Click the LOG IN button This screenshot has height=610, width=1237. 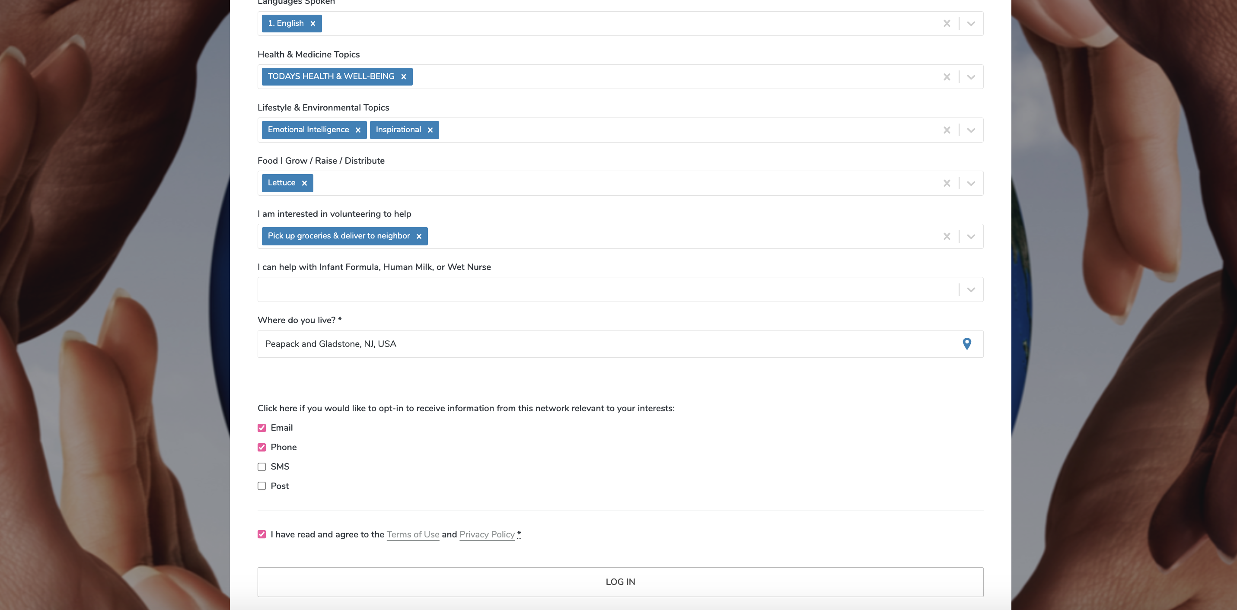tap(620, 581)
